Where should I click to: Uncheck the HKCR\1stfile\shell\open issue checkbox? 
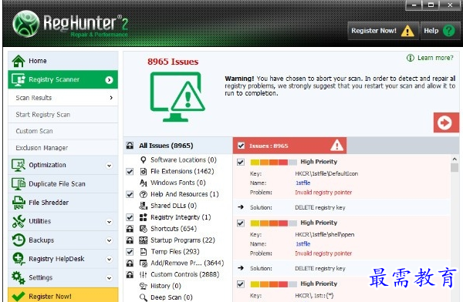pyautogui.click(x=241, y=223)
